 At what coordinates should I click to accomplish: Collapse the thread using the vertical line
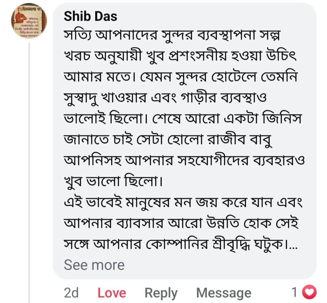tap(29, 173)
